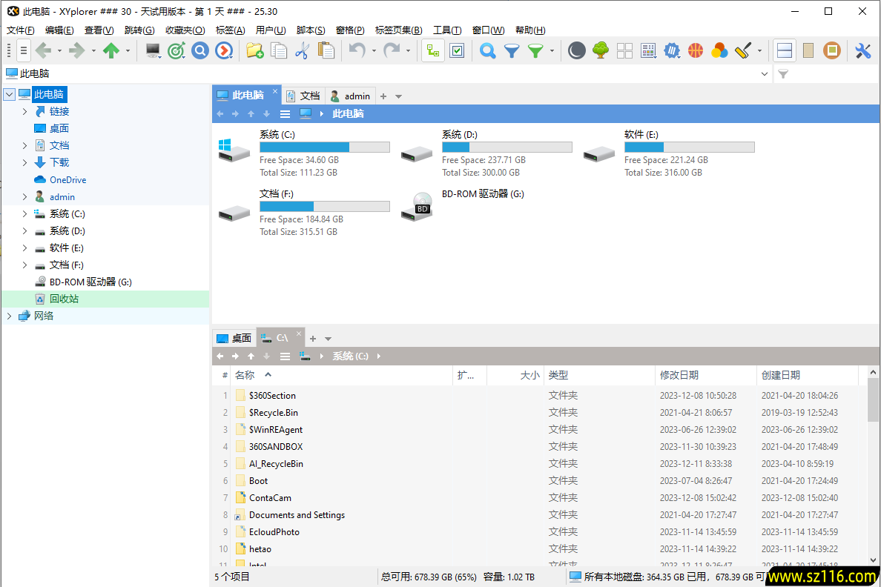Open the magnifier Find Files icon

pos(487,50)
